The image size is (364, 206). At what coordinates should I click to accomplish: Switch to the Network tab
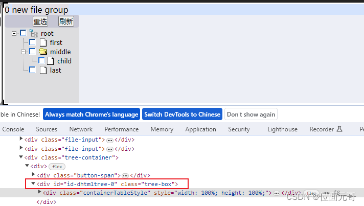[x=81, y=129]
